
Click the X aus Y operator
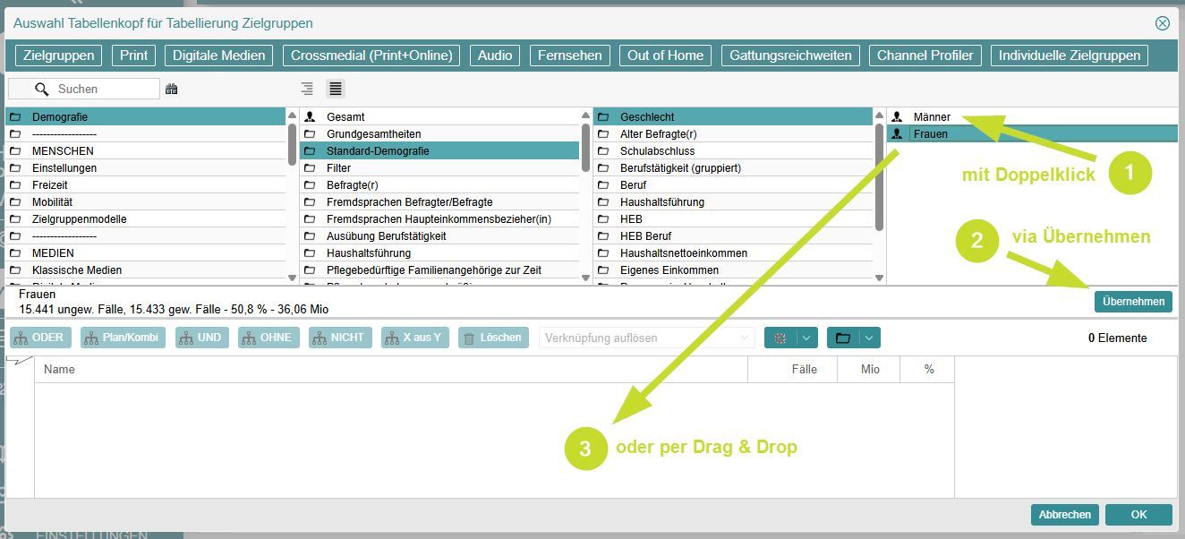414,338
